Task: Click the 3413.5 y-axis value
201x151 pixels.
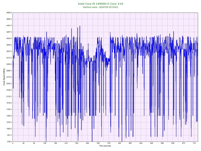Action: click(x=9, y=58)
